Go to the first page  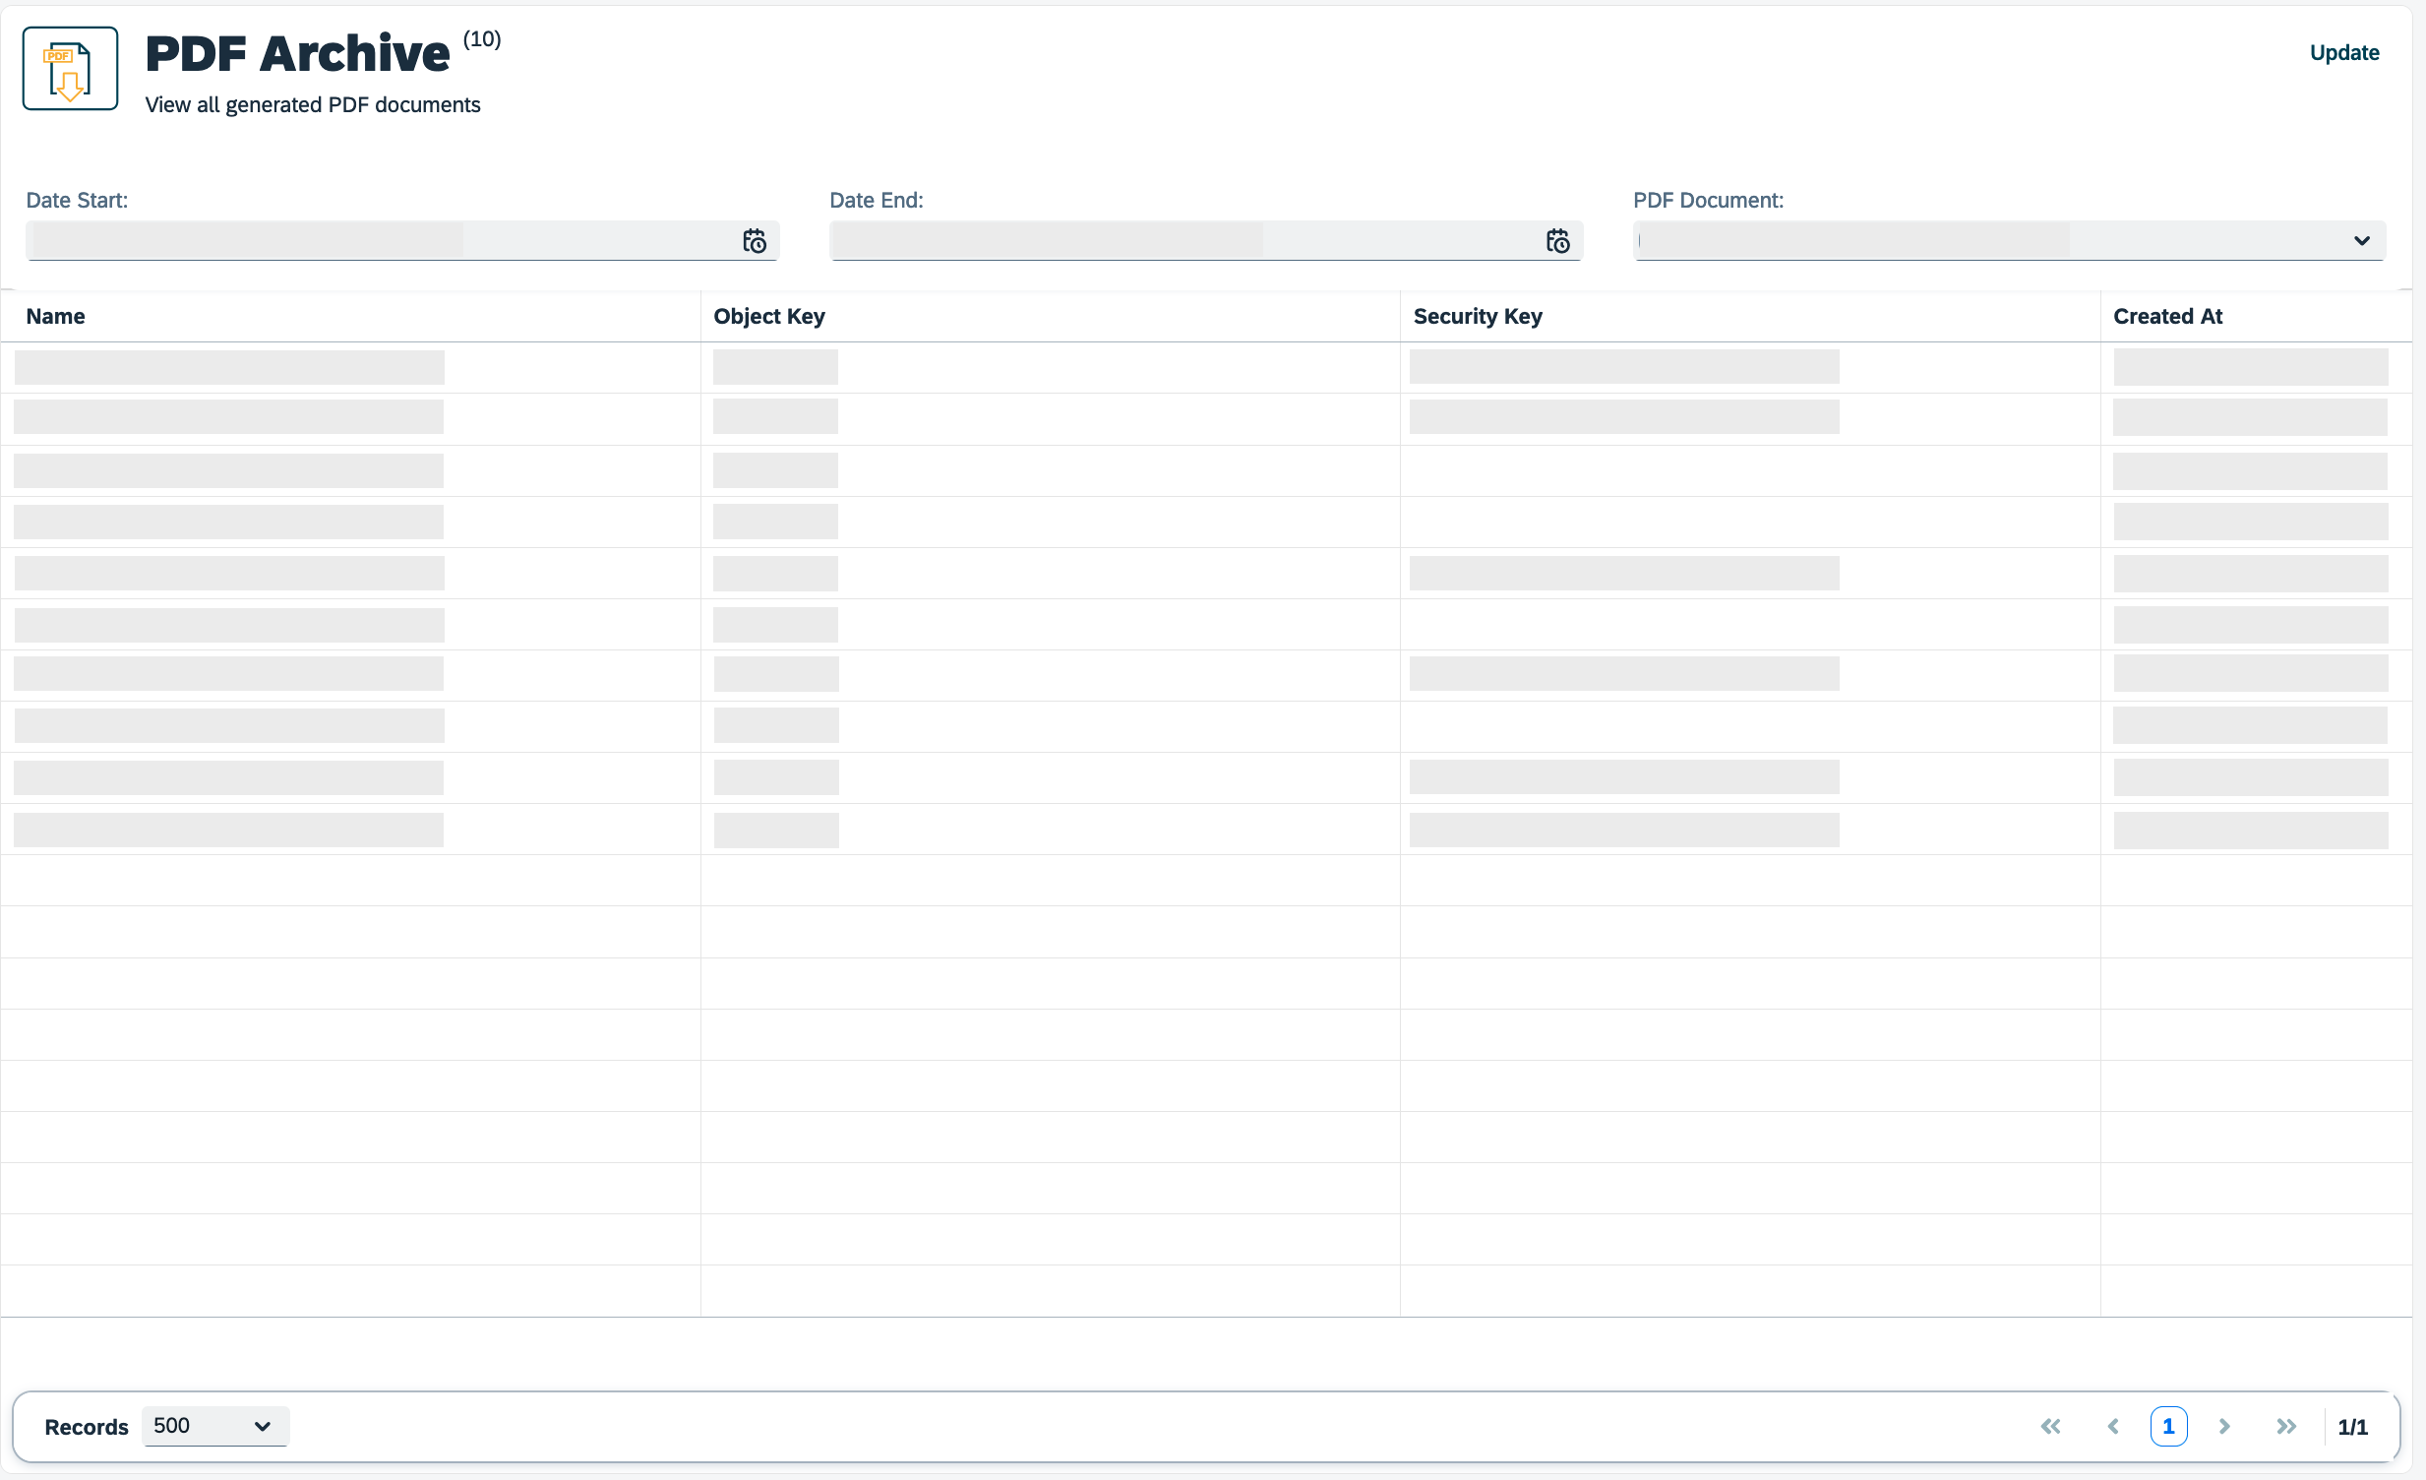[x=2051, y=1426]
